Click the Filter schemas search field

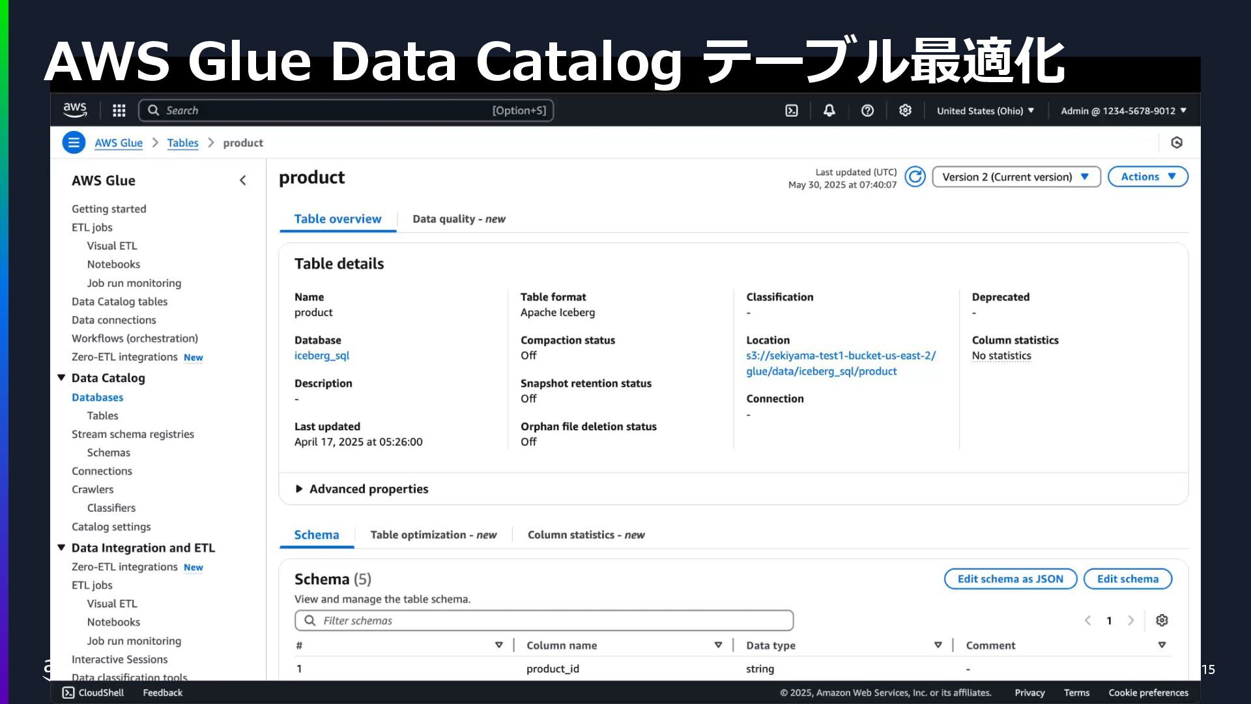click(544, 621)
